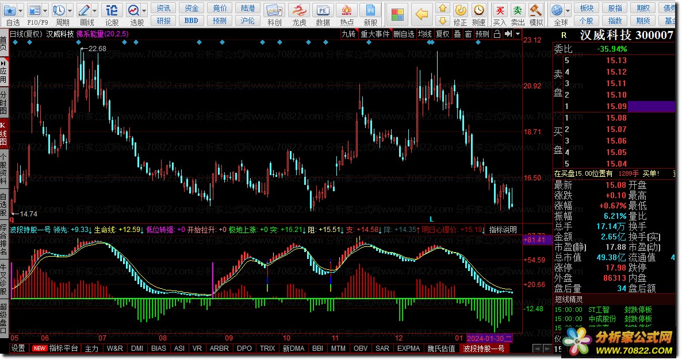The width and height of the screenshot is (682, 360).
Task: Expand the F10/F9 dropdown arrow
Action: click(45, 10)
